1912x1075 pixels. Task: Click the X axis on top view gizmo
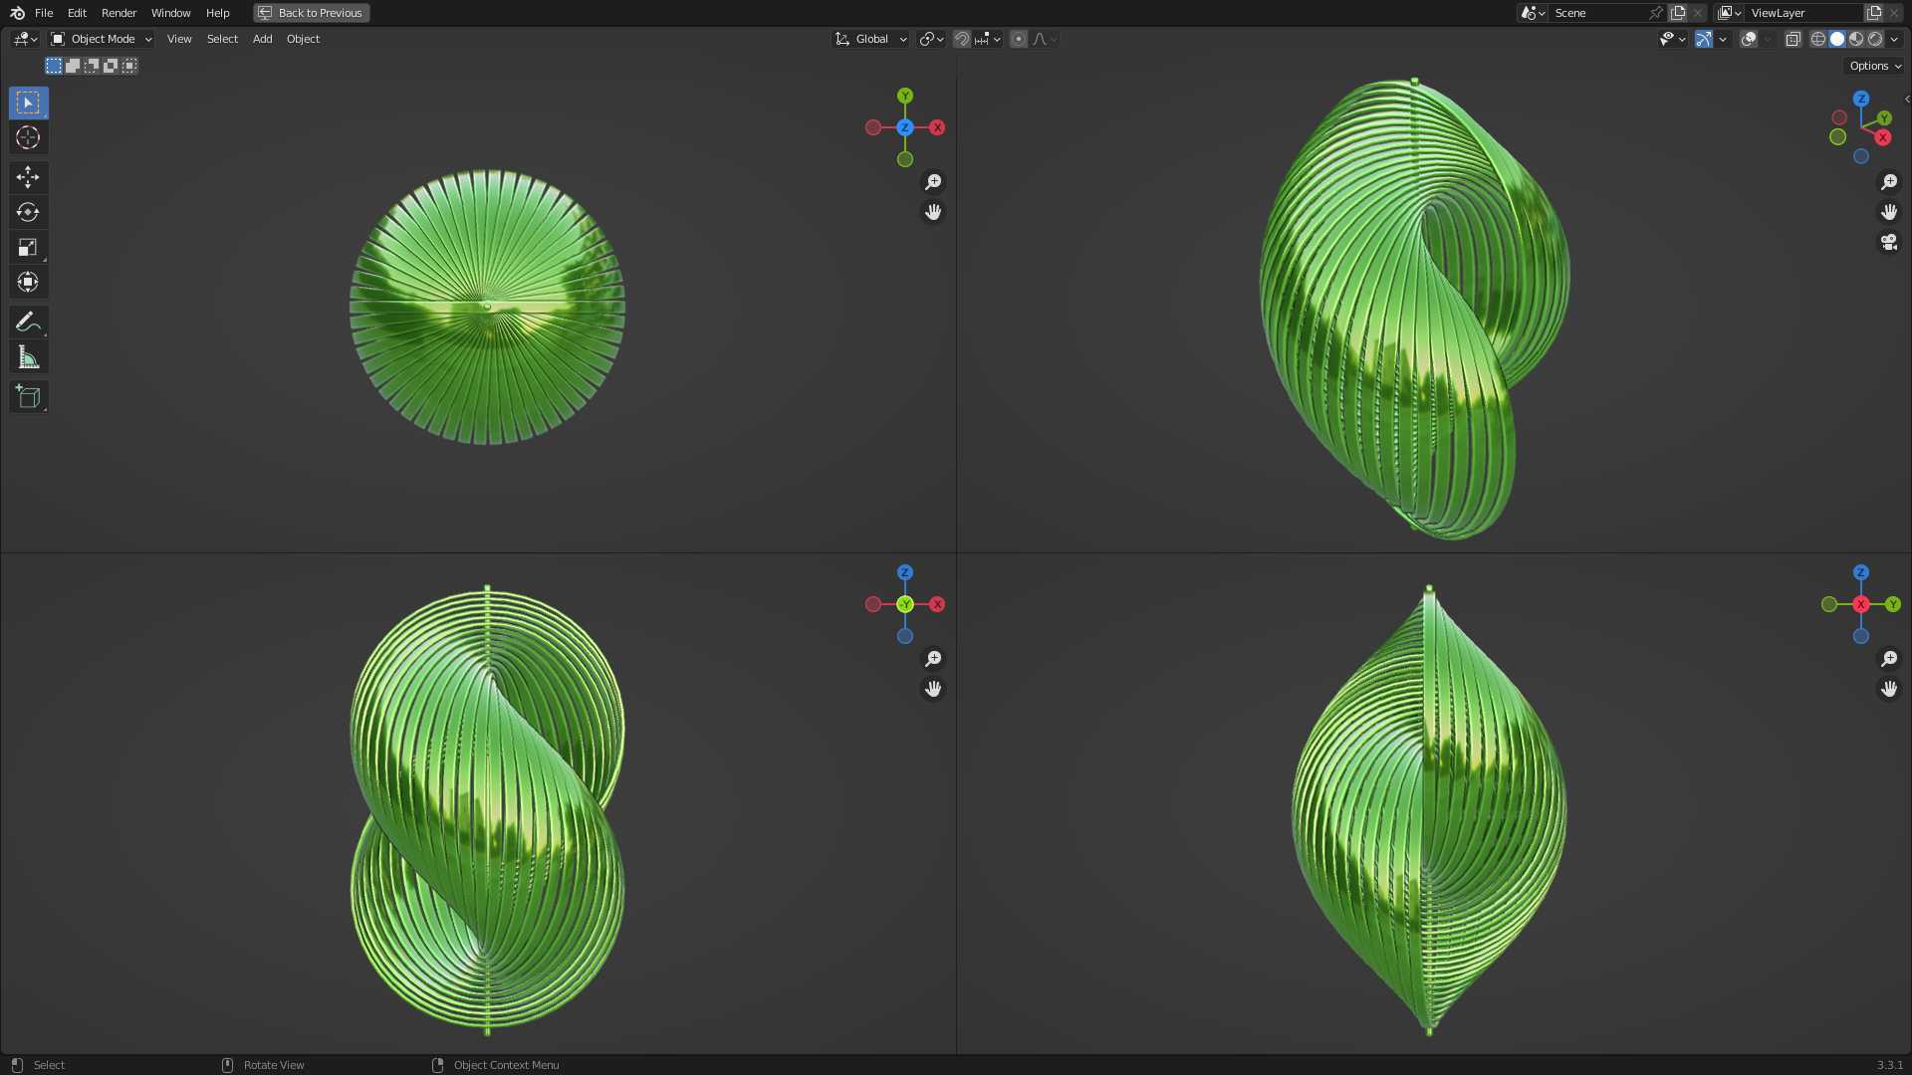937,127
